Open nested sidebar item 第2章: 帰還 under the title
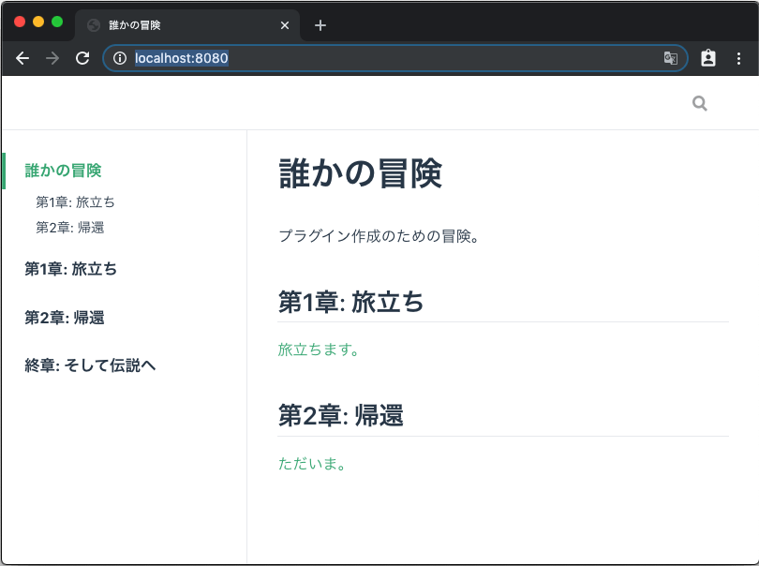This screenshot has height=566, width=759. [x=71, y=227]
